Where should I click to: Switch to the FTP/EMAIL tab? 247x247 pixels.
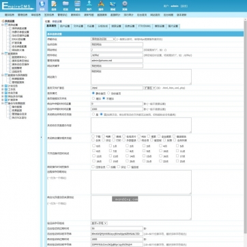145,26
